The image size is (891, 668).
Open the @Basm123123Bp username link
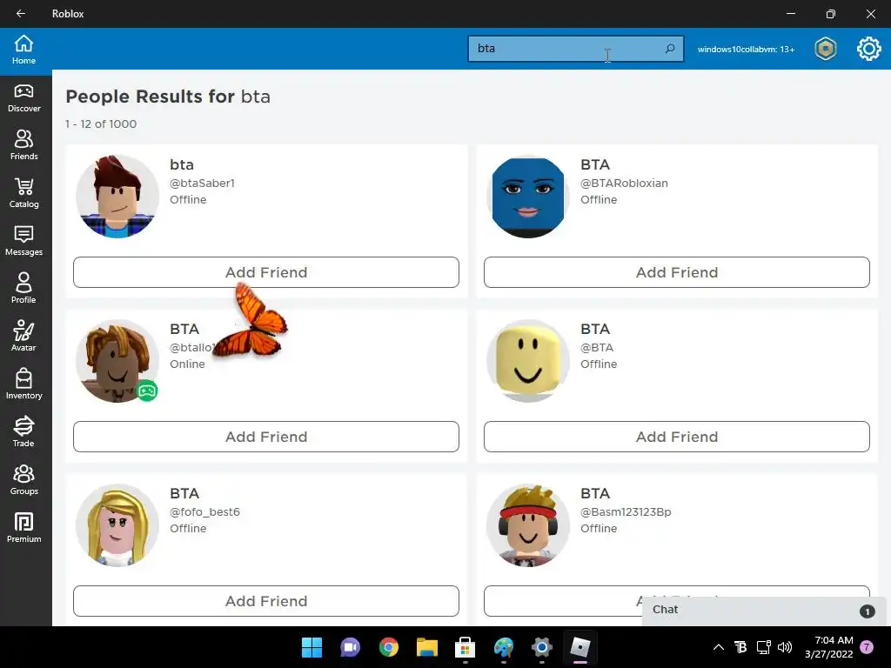[x=626, y=511]
